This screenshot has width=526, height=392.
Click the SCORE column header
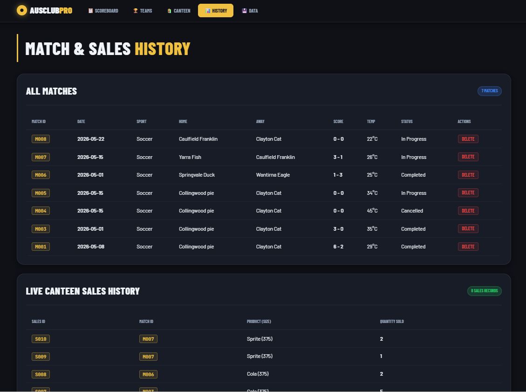click(338, 122)
